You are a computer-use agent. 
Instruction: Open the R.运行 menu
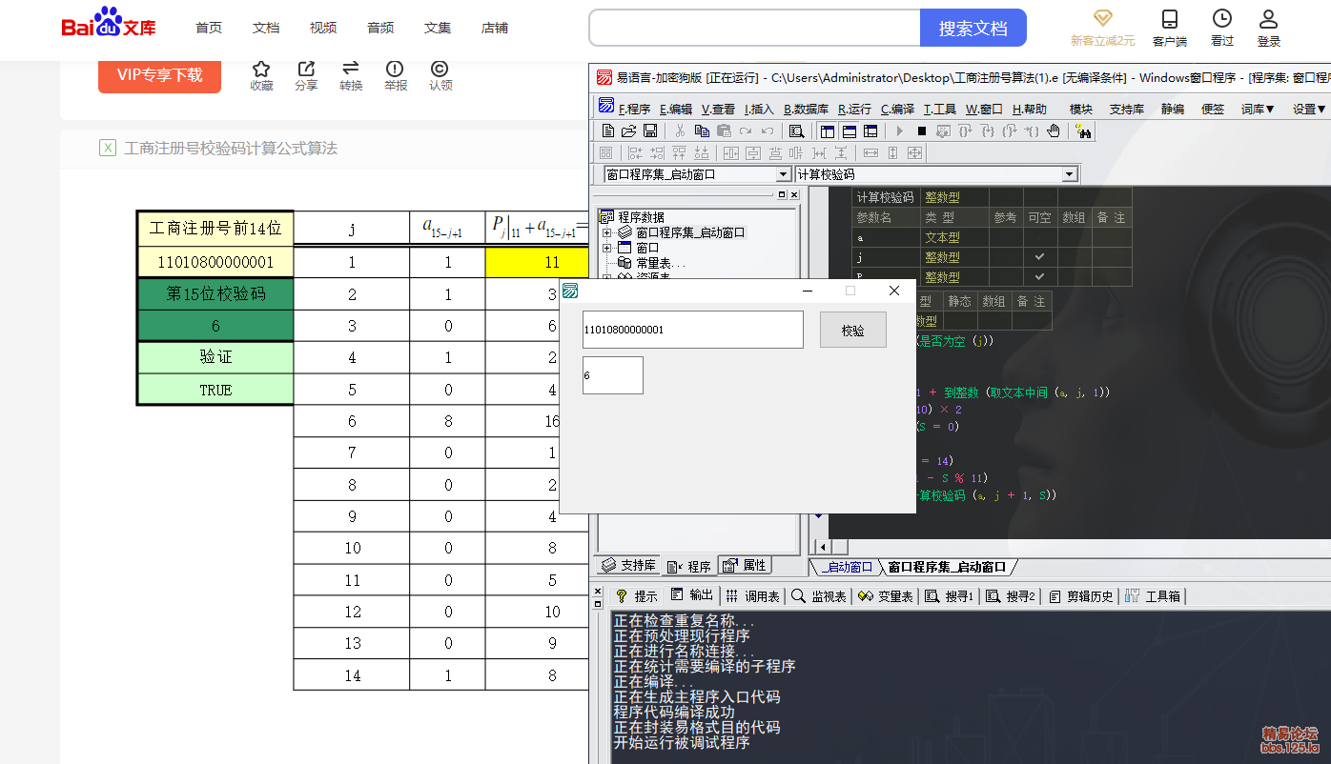coord(854,109)
